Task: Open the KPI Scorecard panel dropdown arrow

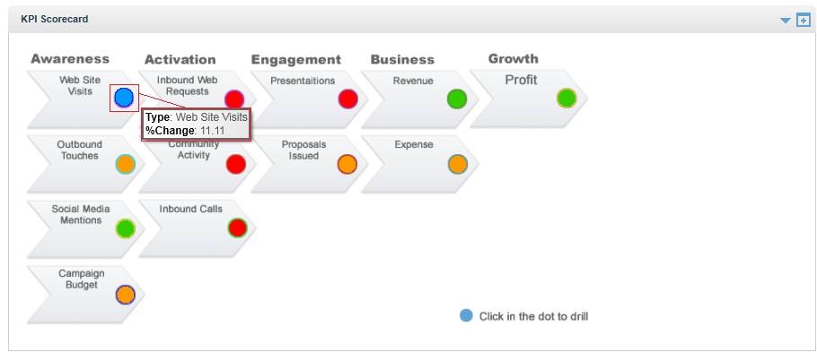Action: pos(786,21)
